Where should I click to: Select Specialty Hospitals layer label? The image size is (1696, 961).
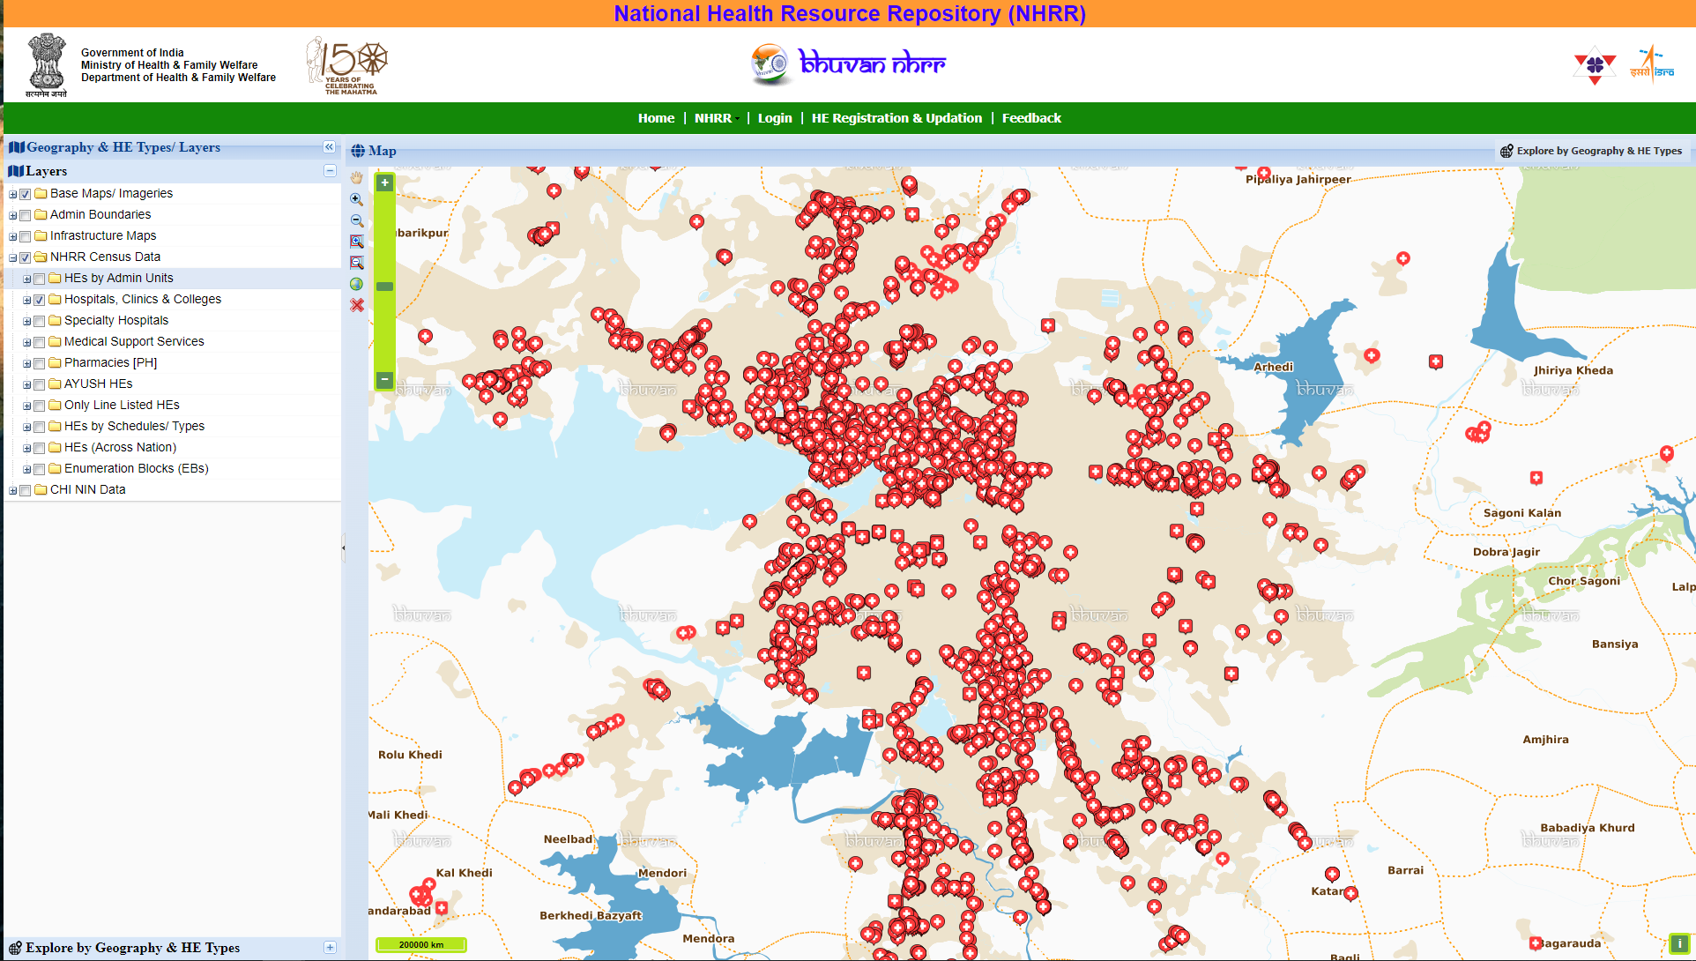tap(115, 320)
